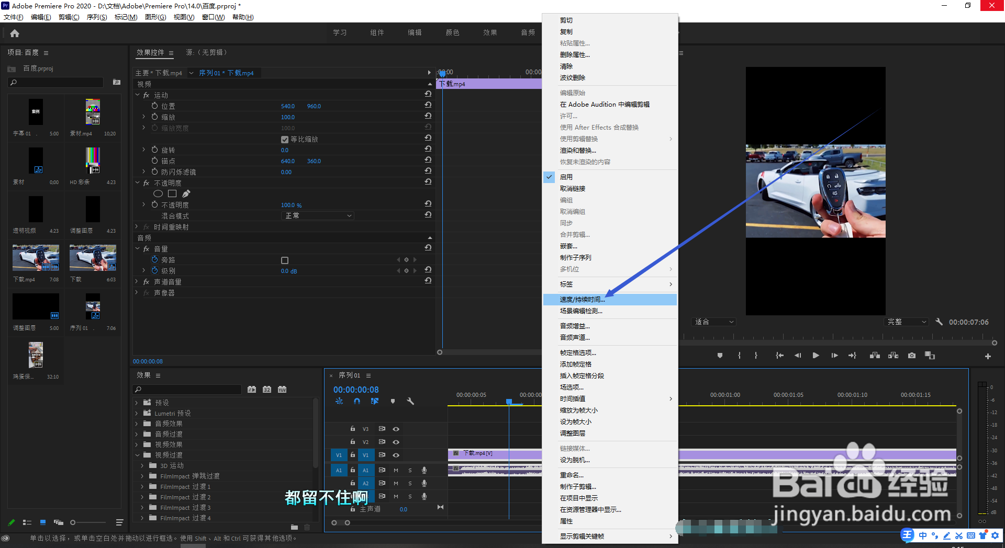Image resolution: width=1005 pixels, height=548 pixels.
Task: Enable voice-over record on A1 track
Action: [x=425, y=470]
